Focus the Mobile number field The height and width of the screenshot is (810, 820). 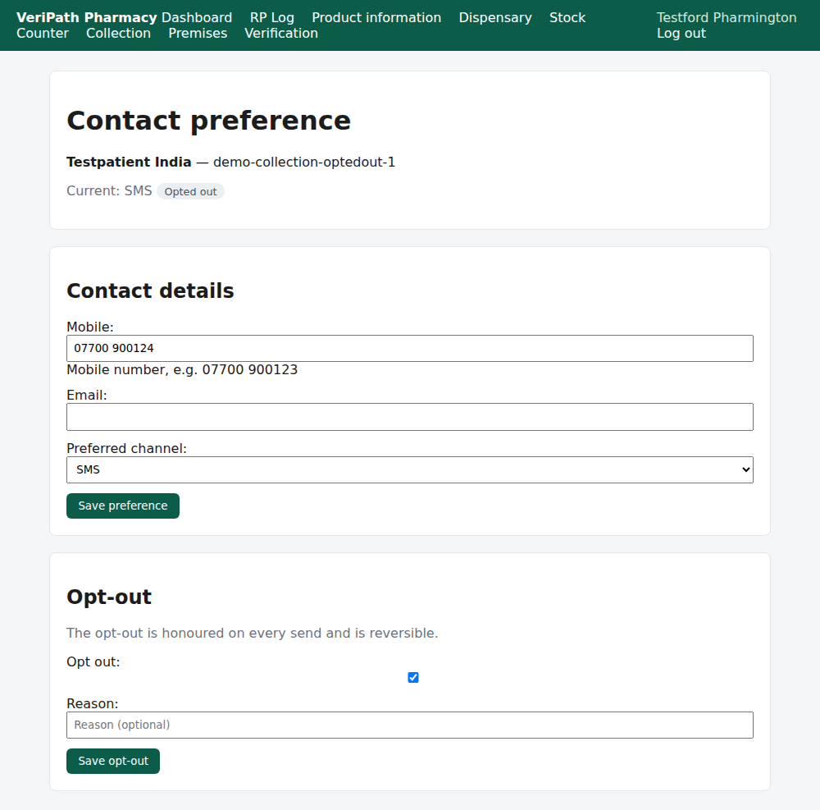coord(410,349)
